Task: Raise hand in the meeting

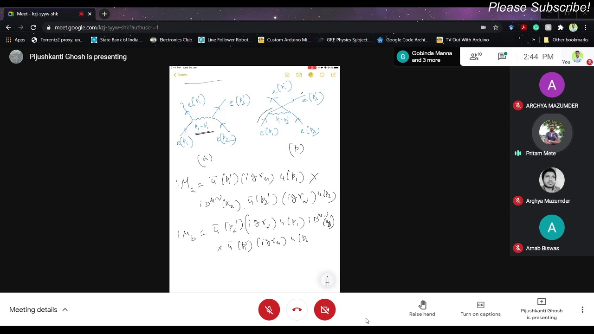Action: point(422,308)
